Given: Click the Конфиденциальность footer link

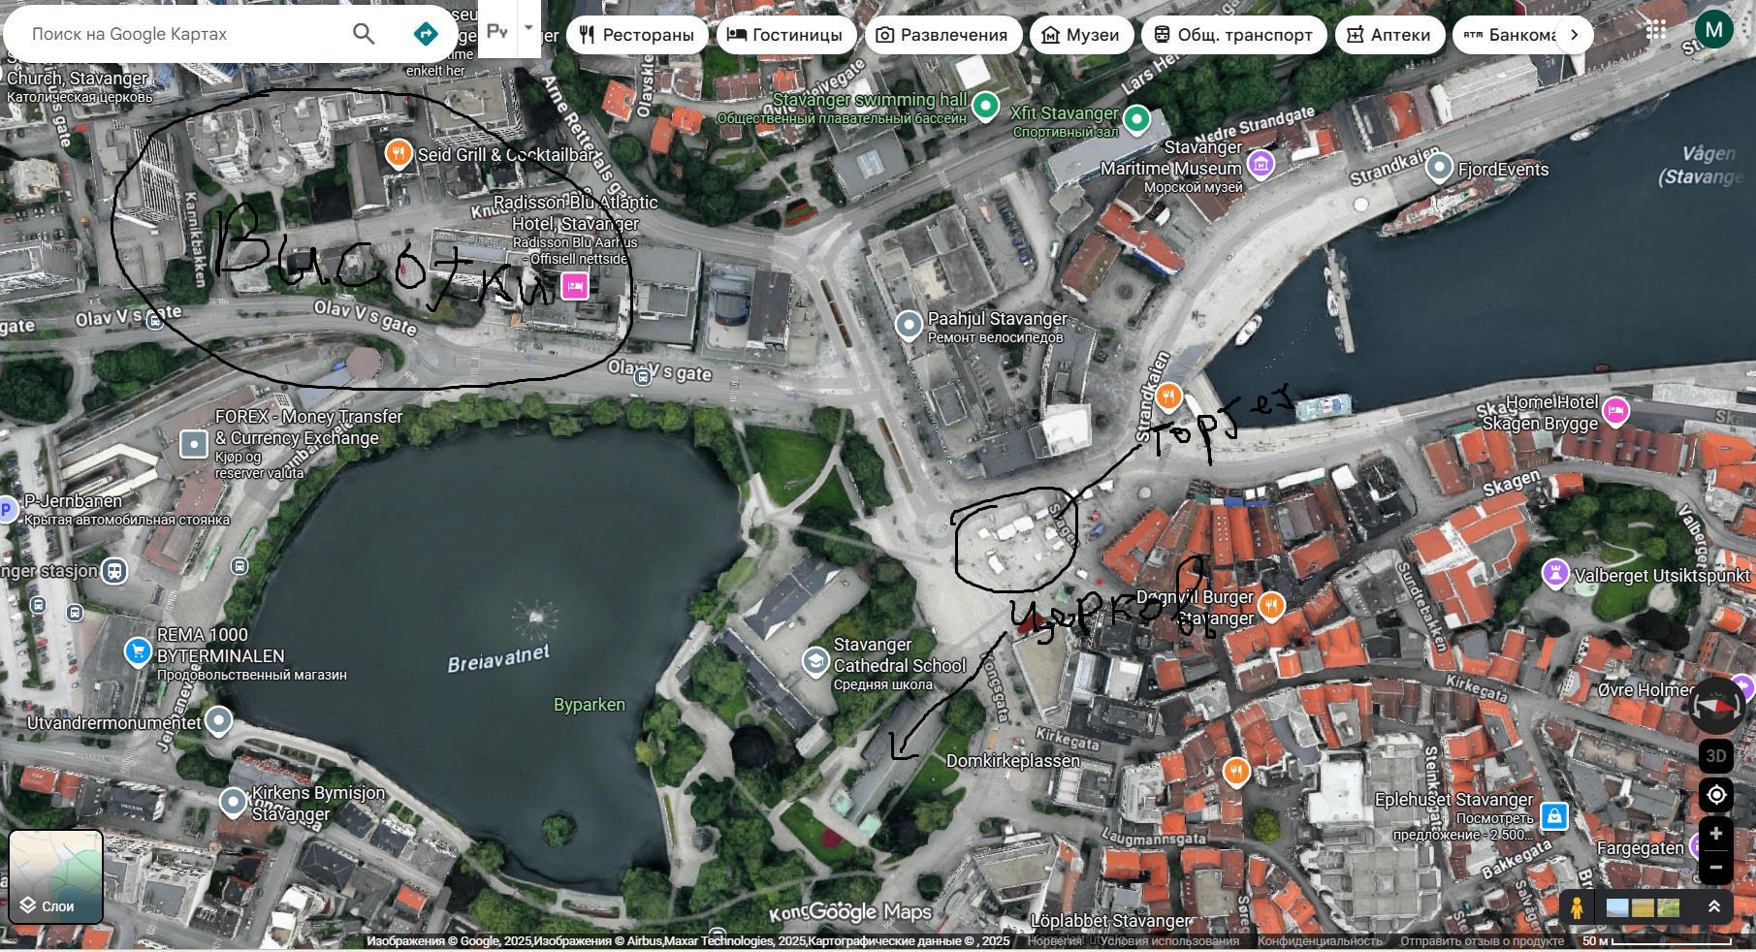Looking at the screenshot, I should [x=1320, y=940].
